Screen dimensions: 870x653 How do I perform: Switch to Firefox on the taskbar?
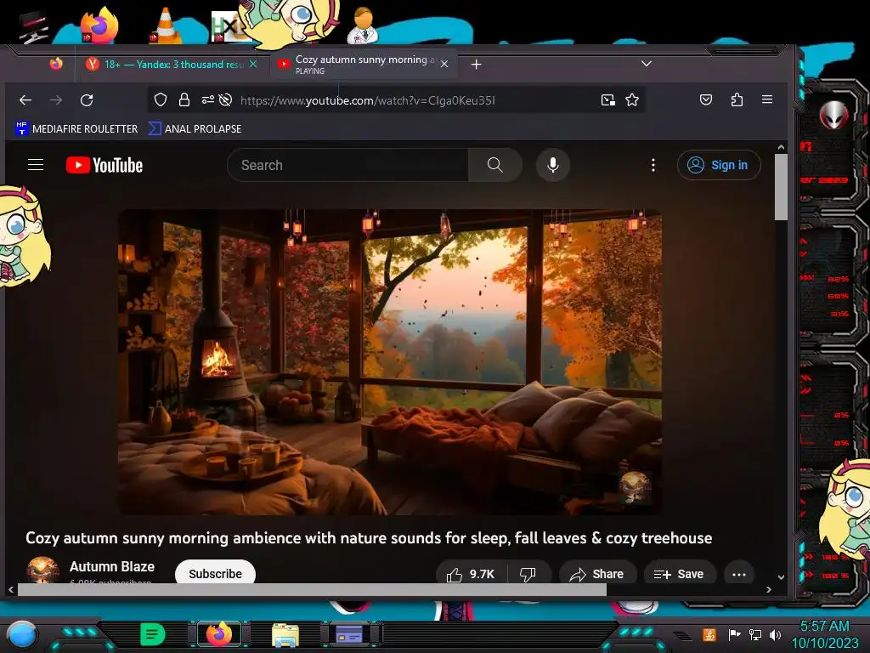[x=220, y=634]
